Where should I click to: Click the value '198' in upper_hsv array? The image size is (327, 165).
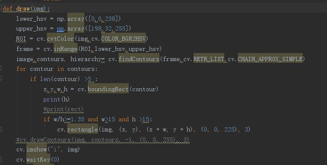96,29
